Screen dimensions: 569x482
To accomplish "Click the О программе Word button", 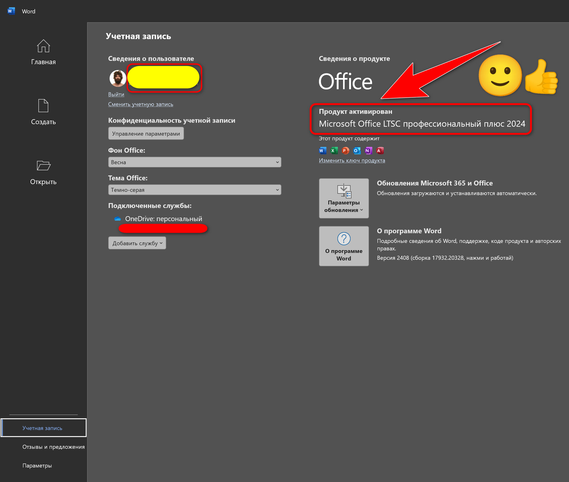I will click(344, 246).
